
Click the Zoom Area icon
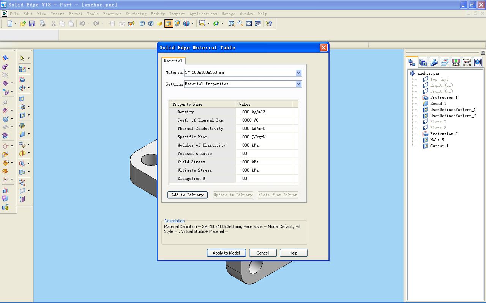point(232,23)
